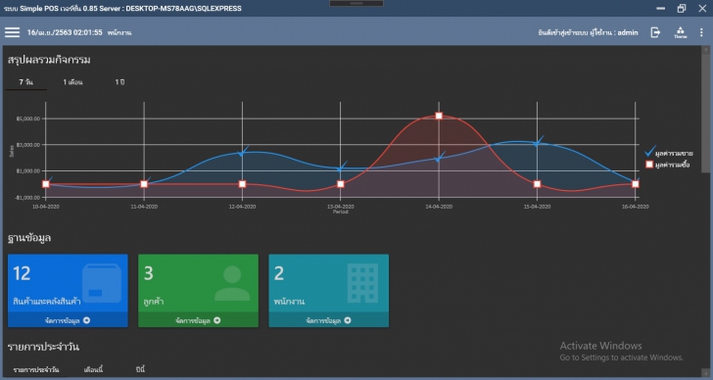
Task: Click the box icon on the products card
Action: tap(102, 284)
